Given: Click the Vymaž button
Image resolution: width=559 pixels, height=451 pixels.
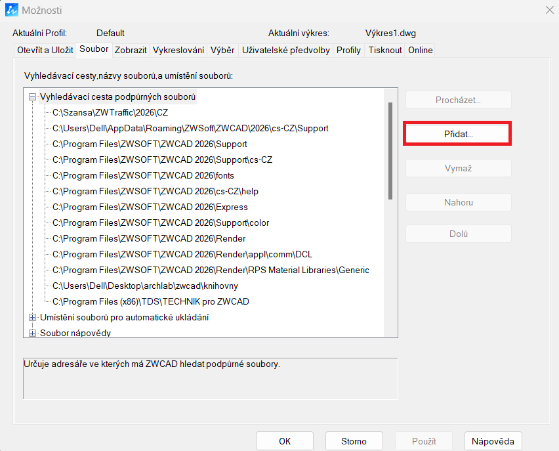Looking at the screenshot, I should pyautogui.click(x=458, y=168).
